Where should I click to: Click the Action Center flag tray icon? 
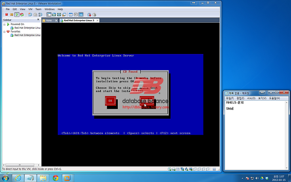247,178
